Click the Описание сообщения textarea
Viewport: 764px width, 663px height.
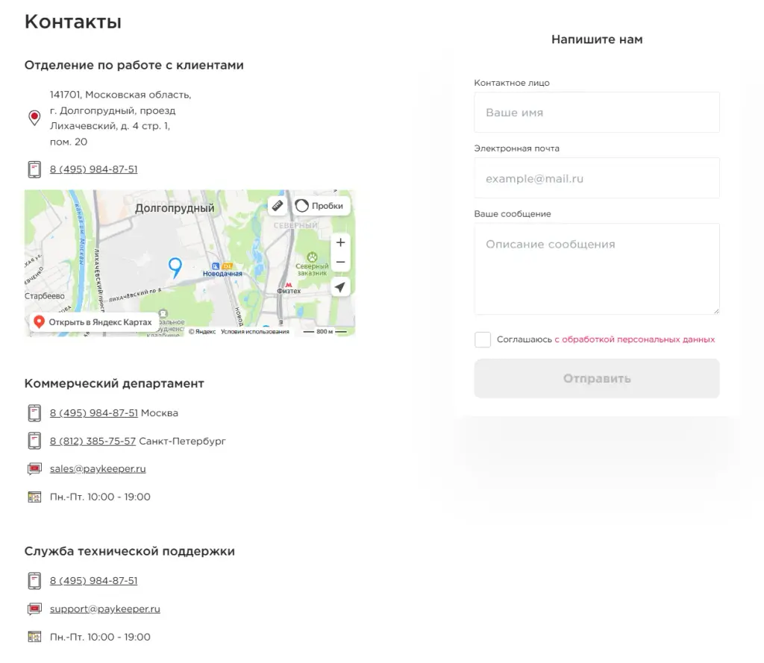point(597,269)
